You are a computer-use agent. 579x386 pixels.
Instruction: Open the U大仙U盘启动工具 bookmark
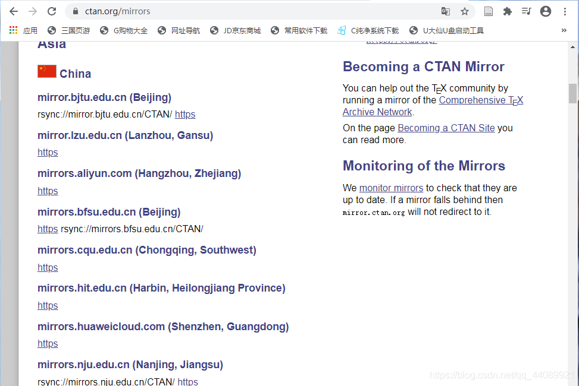point(447,31)
